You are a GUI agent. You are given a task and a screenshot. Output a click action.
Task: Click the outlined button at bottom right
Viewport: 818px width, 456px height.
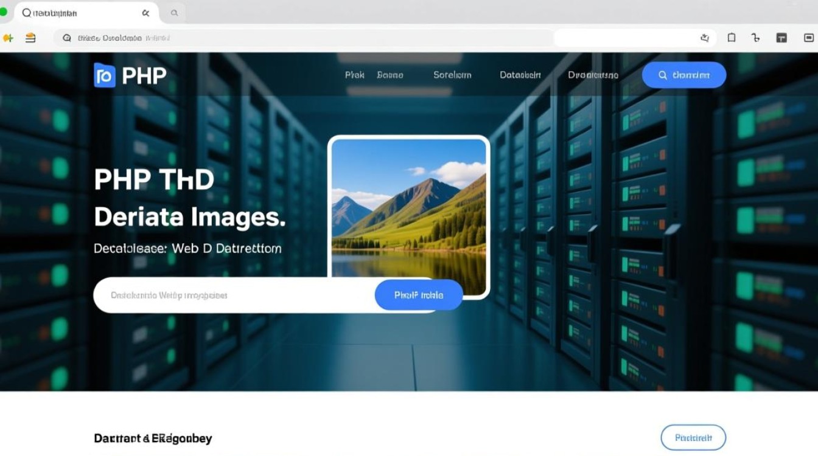click(693, 437)
